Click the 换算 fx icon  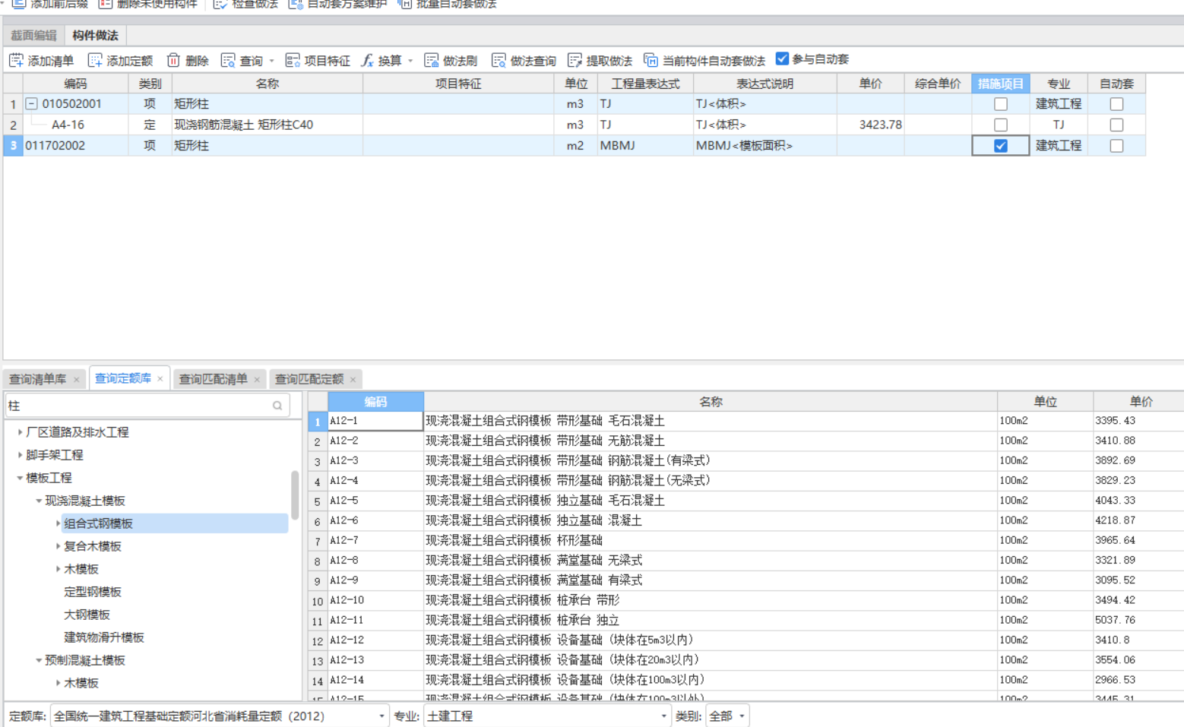(367, 60)
